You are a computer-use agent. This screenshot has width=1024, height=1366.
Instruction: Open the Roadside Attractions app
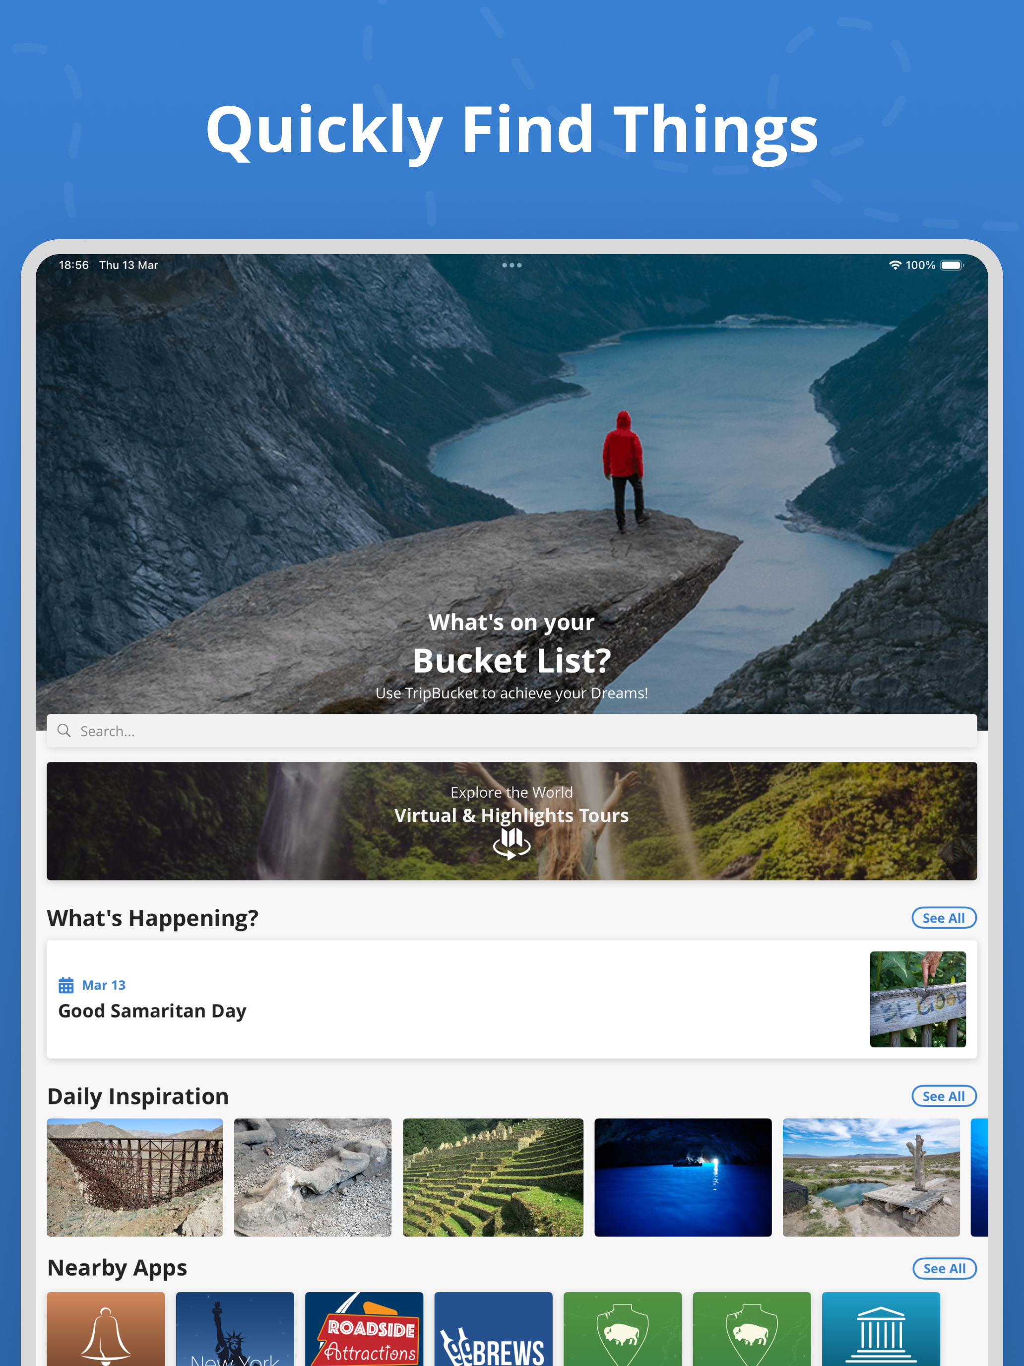coord(364,1328)
